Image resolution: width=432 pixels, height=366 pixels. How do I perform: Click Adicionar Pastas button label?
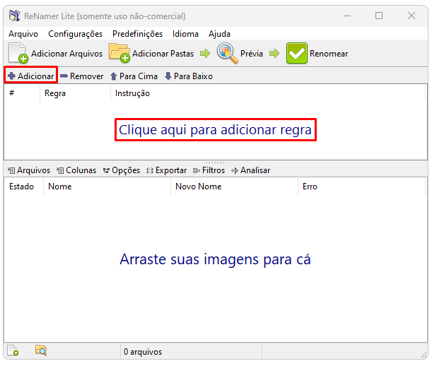click(163, 54)
